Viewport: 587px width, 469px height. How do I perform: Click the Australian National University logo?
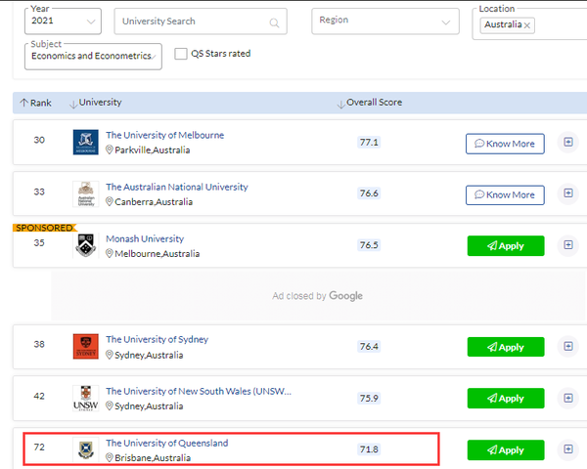click(86, 193)
